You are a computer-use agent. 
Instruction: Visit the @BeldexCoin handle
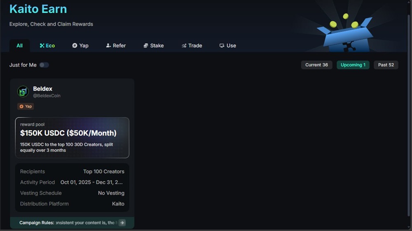[x=47, y=96]
